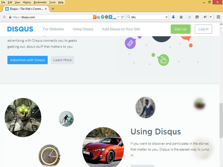Click the blue lightning bolt icon in the URL bar
The height and width of the screenshot is (167, 223).
pyautogui.click(x=110, y=17)
